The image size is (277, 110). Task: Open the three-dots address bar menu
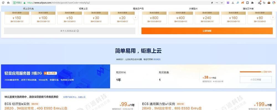pos(217,3)
